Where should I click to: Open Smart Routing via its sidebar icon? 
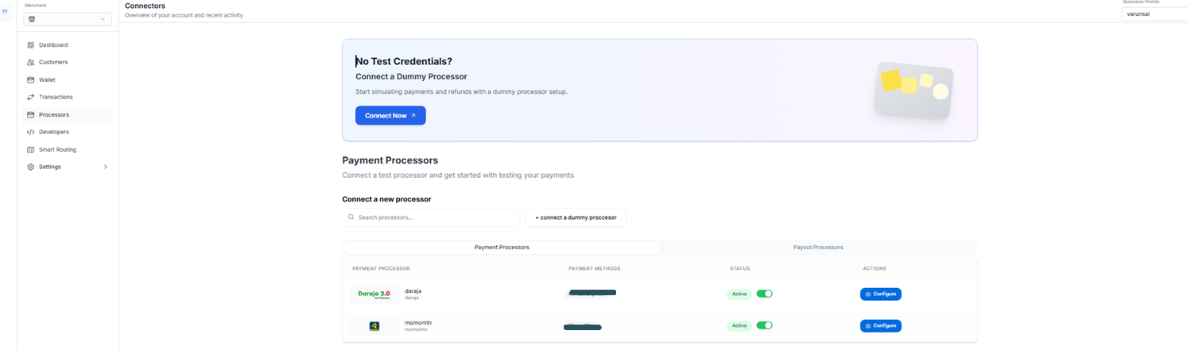[31, 150]
